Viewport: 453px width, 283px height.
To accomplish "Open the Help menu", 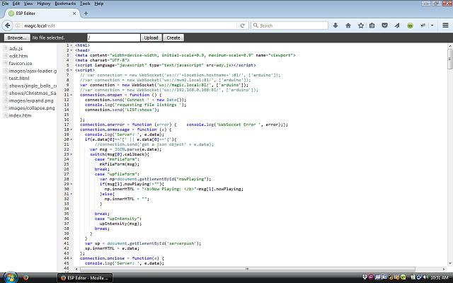I will coord(99,4).
